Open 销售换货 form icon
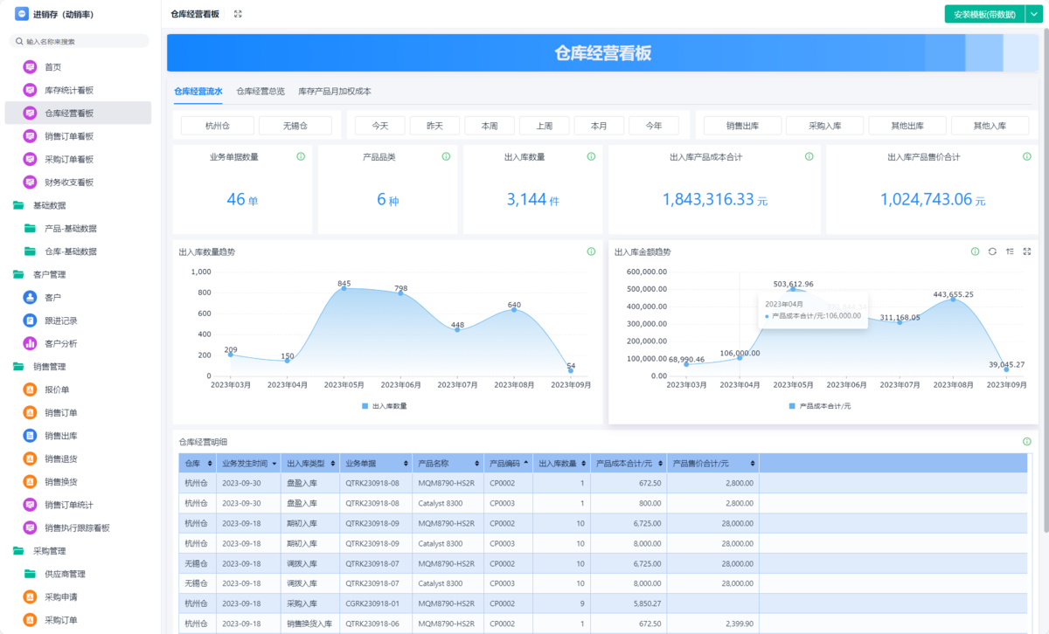Image resolution: width=1049 pixels, height=634 pixels. [30, 481]
